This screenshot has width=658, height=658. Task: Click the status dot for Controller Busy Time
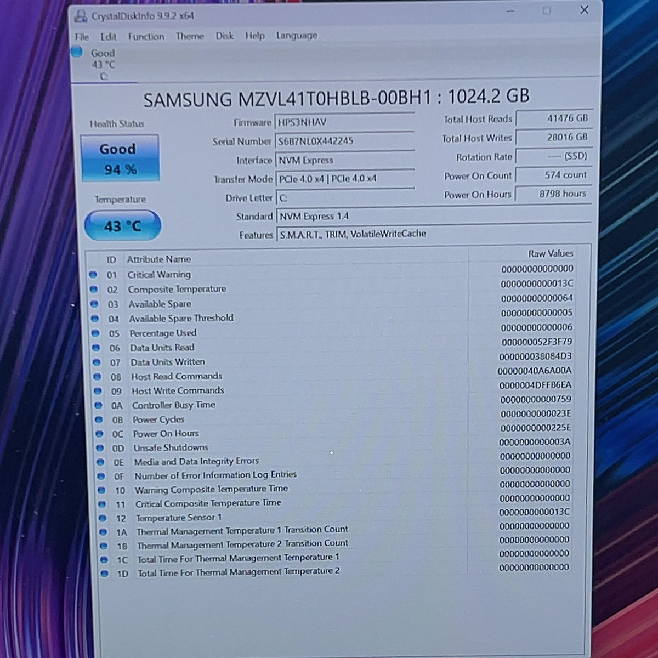[98, 405]
